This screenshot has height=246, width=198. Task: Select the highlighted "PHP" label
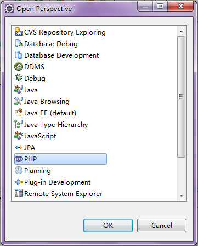pyautogui.click(x=30, y=159)
